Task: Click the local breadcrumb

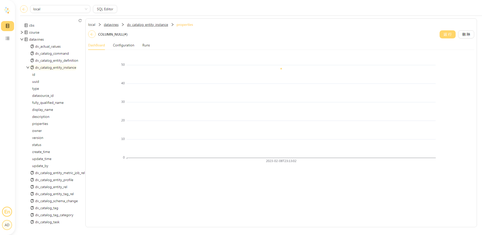Action: (92, 25)
